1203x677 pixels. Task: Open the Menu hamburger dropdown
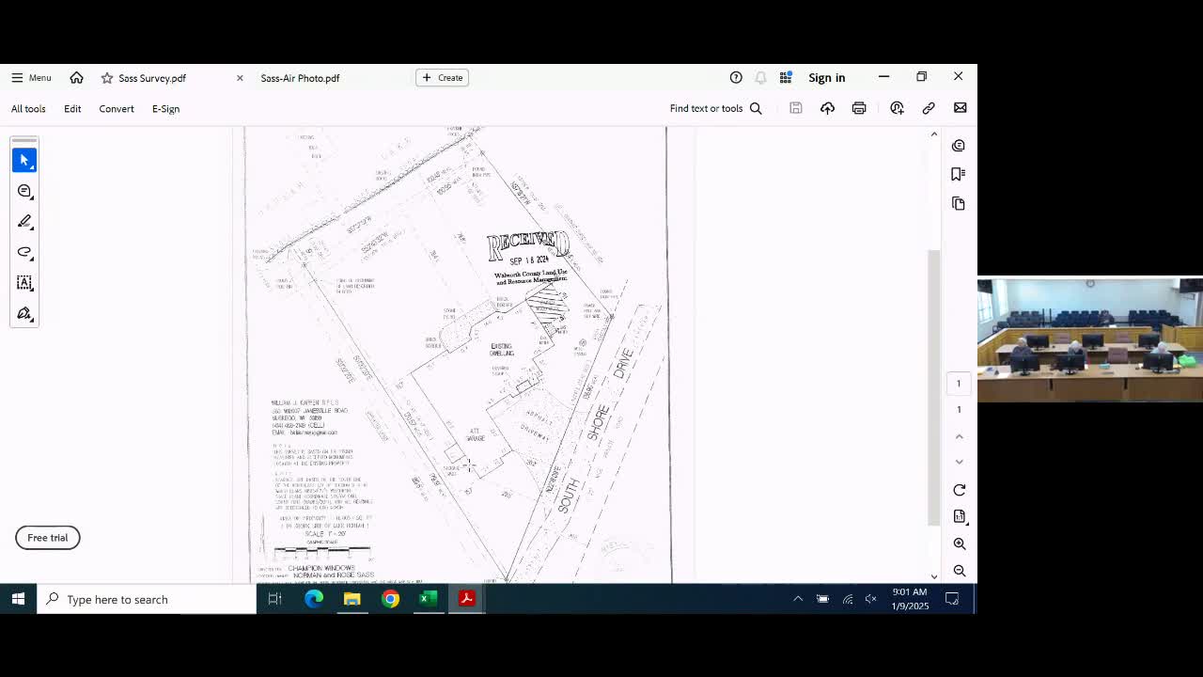click(x=30, y=78)
